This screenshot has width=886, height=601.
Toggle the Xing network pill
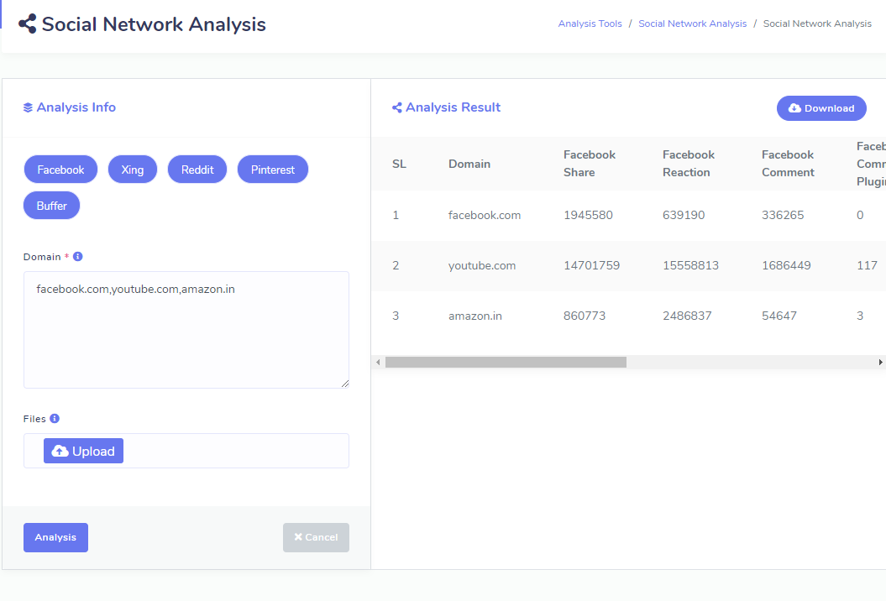pyautogui.click(x=133, y=170)
